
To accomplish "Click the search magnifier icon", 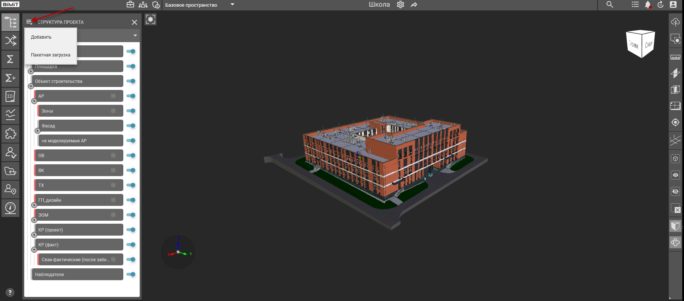I will (x=609, y=5).
